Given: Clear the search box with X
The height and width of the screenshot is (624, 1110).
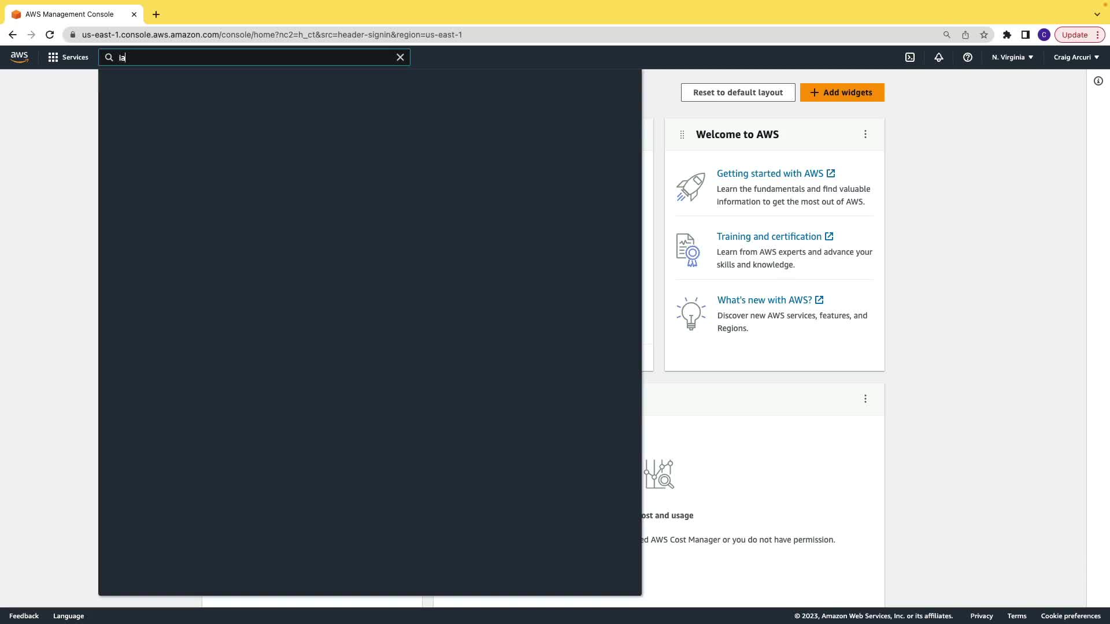Looking at the screenshot, I should pos(400,57).
